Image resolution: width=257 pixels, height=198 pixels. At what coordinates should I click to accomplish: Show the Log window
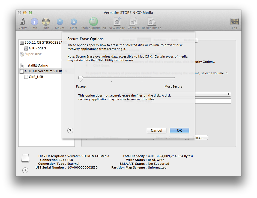[x=234, y=22]
